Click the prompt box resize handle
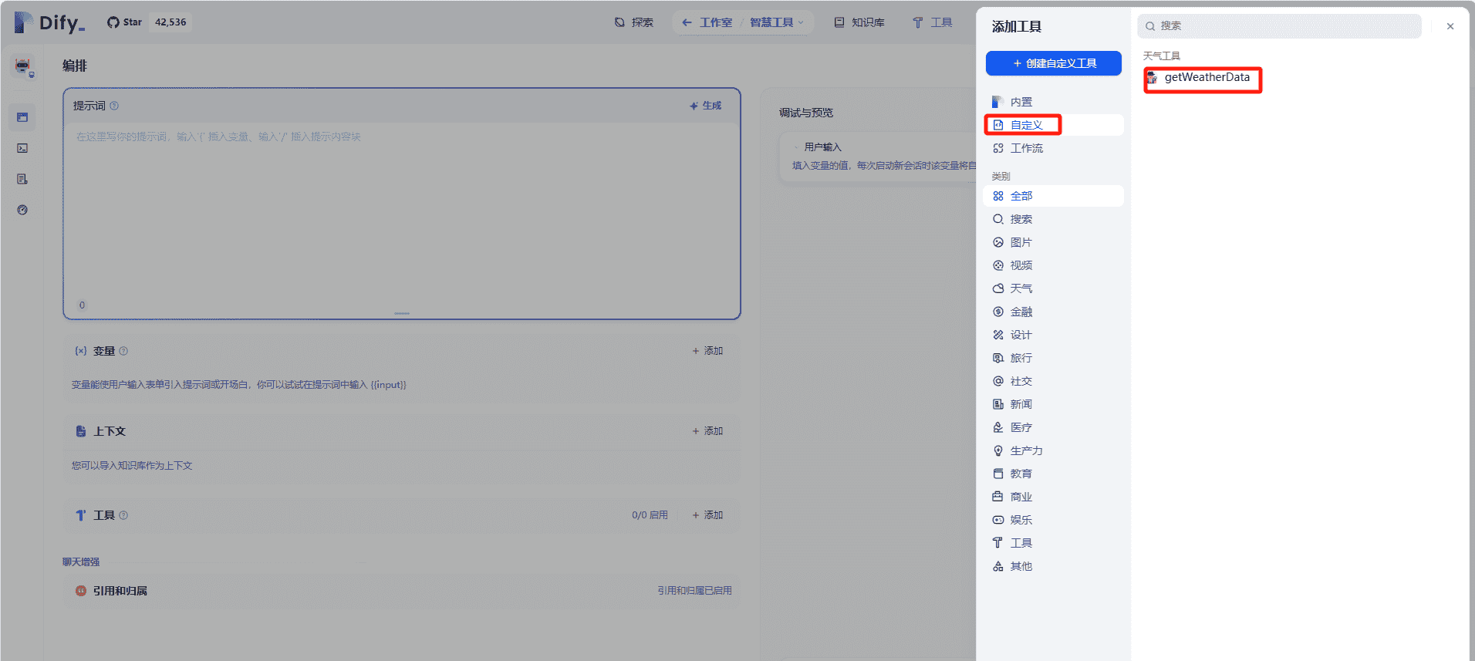The image size is (1475, 661). click(402, 313)
